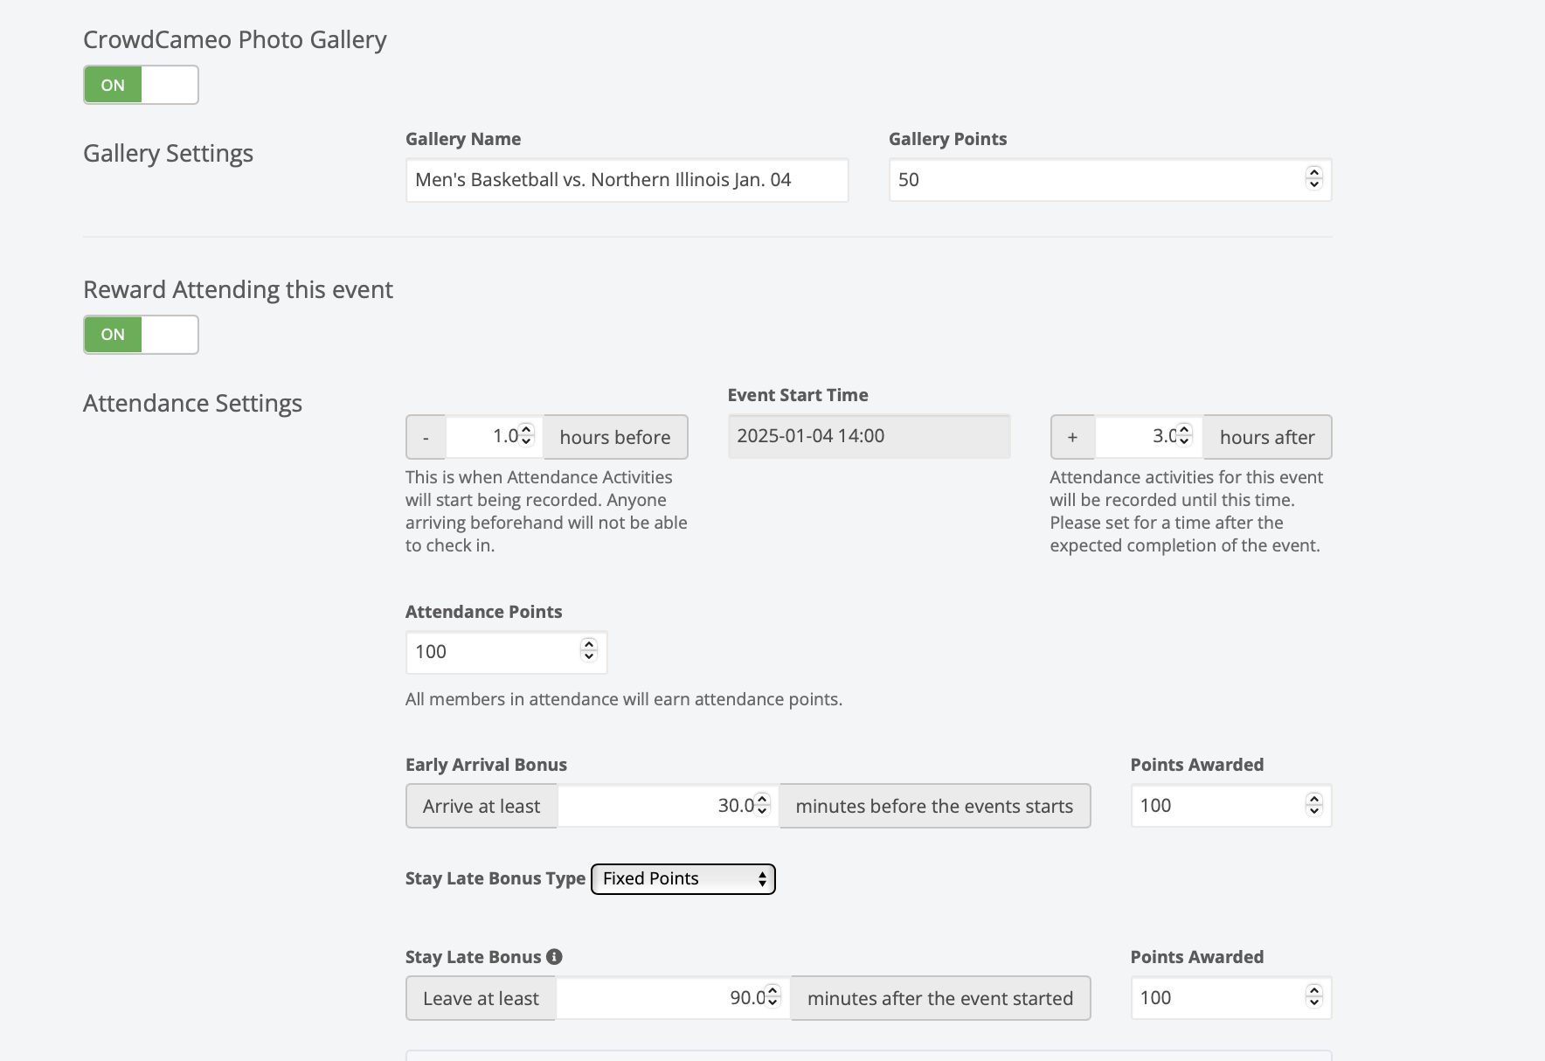The image size is (1545, 1061).
Task: Open the Stay Late Bonus Type dropdown
Action: click(683, 879)
